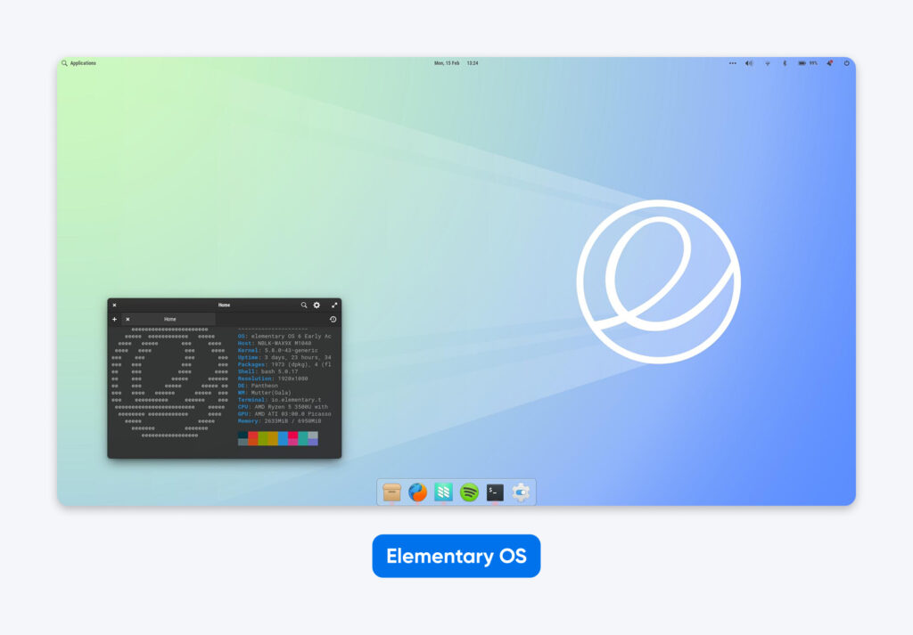Click the red swatch in the terminal color palette
The height and width of the screenshot is (635, 913).
[x=252, y=435]
